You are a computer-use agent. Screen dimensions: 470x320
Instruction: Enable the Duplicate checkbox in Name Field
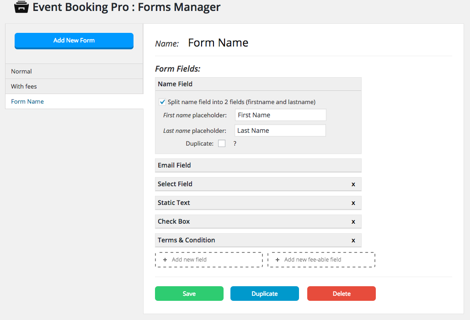coord(221,143)
